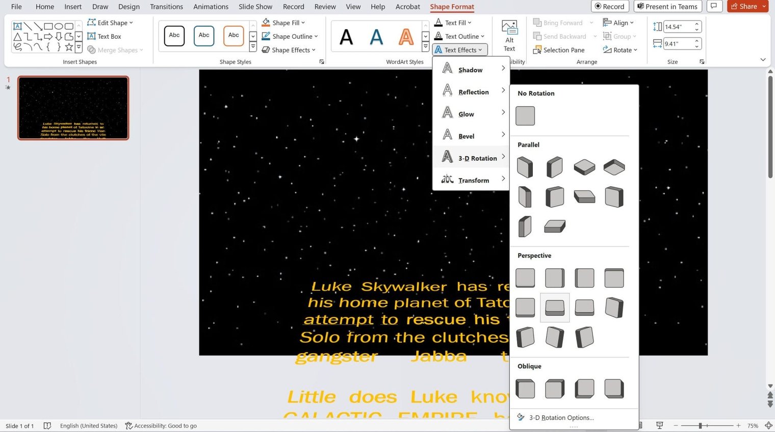Adjust the zoom slider handle
Viewport: 775px width, 432px height.
(701, 425)
